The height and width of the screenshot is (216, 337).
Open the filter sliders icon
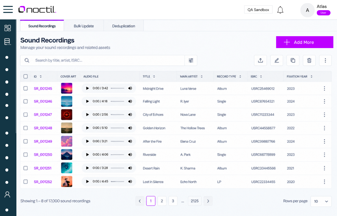pyautogui.click(x=191, y=61)
